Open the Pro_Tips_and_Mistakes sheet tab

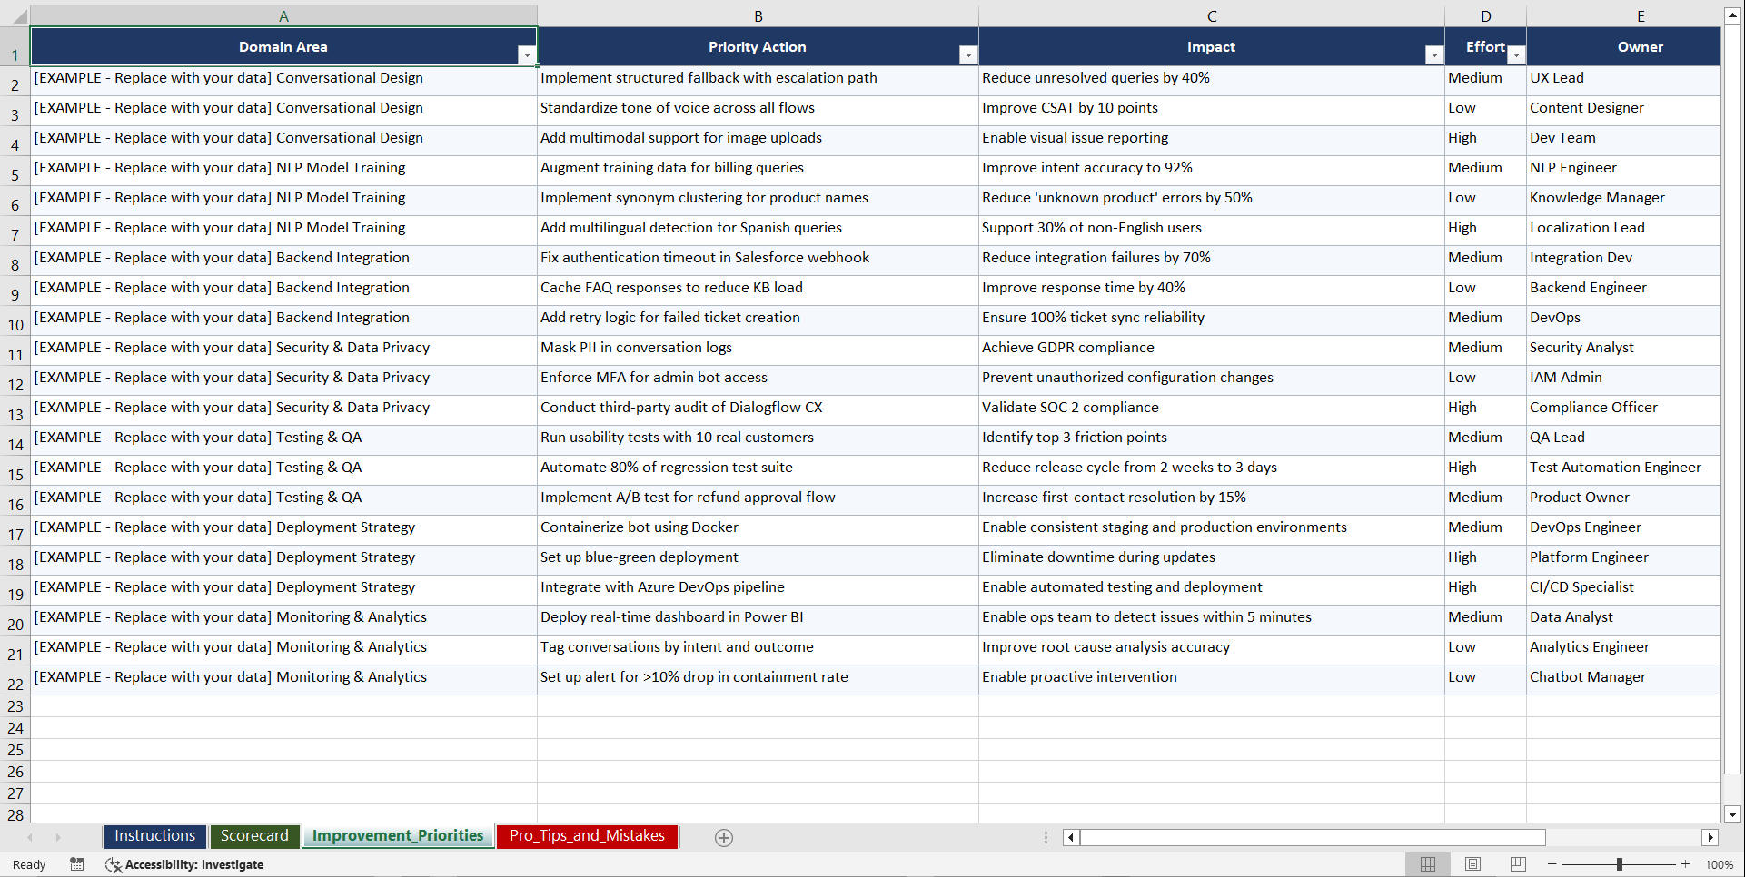(587, 836)
